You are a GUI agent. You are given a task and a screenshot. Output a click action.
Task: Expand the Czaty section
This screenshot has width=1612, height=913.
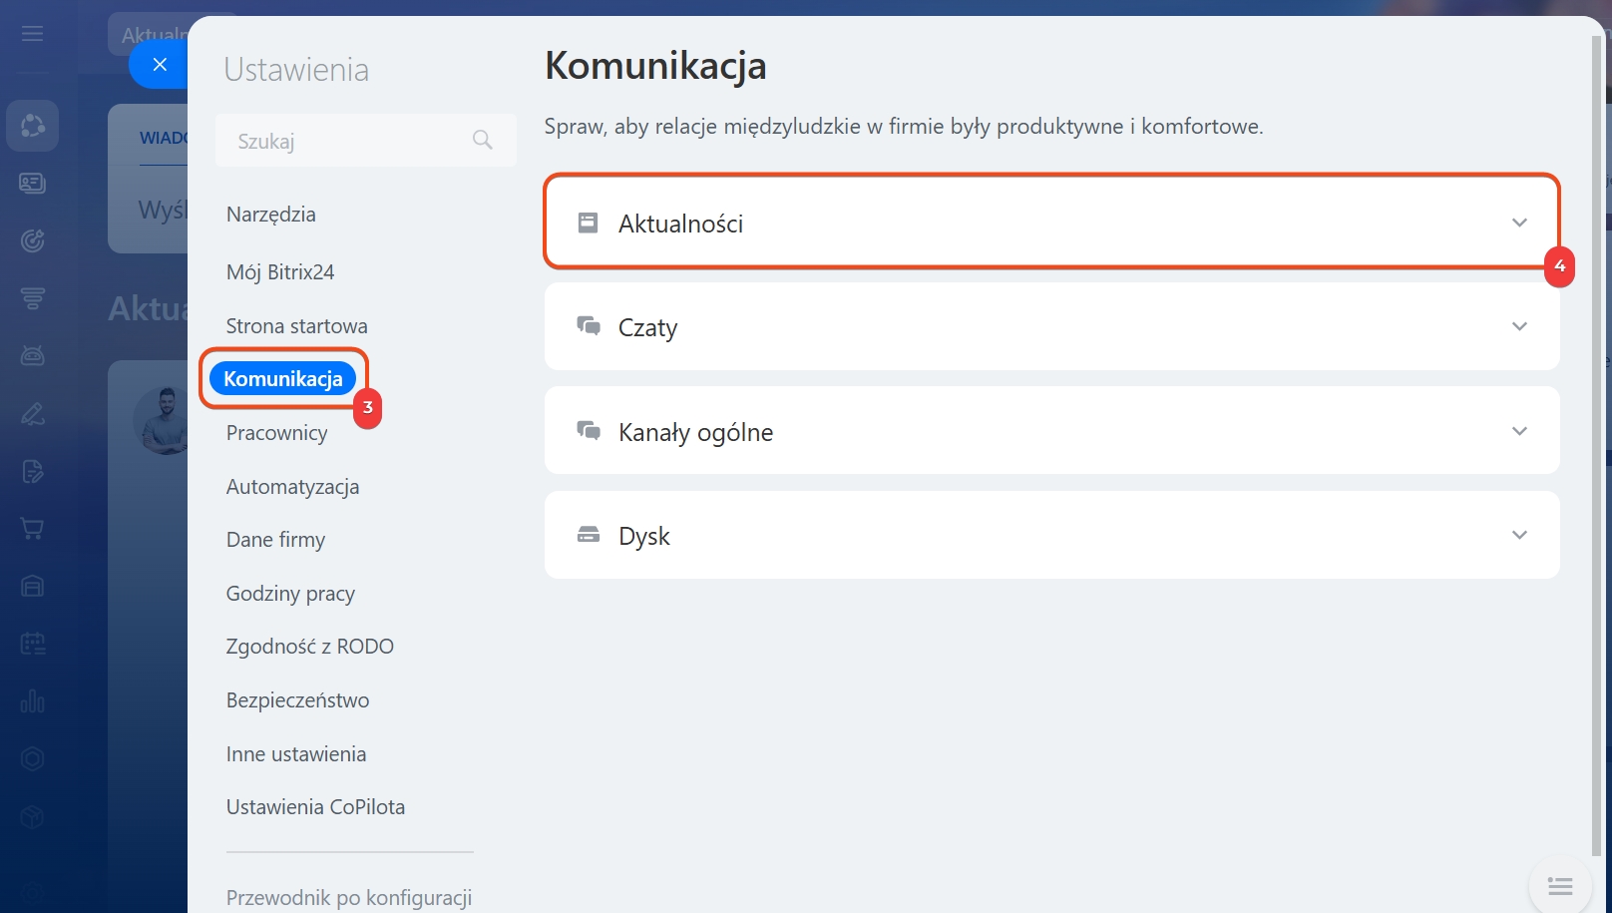pyautogui.click(x=1519, y=326)
